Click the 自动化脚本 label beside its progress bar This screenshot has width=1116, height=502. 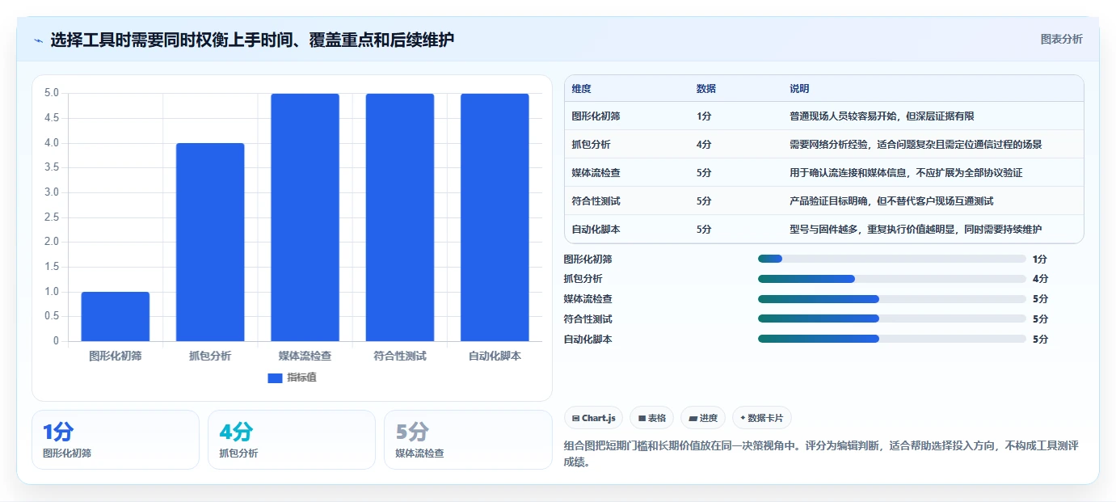pyautogui.click(x=588, y=339)
